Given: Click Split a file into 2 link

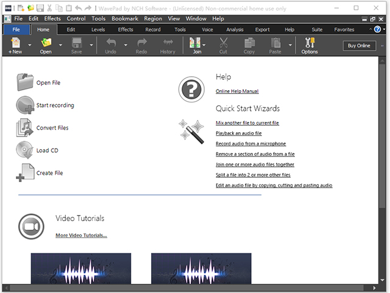Looking at the screenshot, I should pyautogui.click(x=253, y=175).
